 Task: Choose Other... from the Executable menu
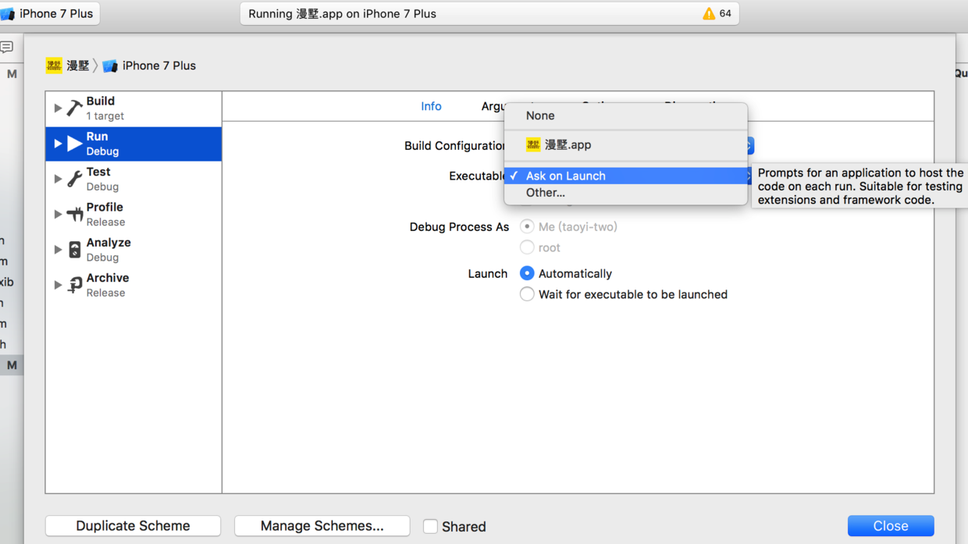(626, 193)
